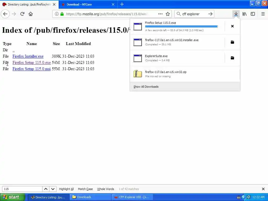268x201 pixels.
Task: Expand hidden system tray icons arrow
Action: [244, 197]
